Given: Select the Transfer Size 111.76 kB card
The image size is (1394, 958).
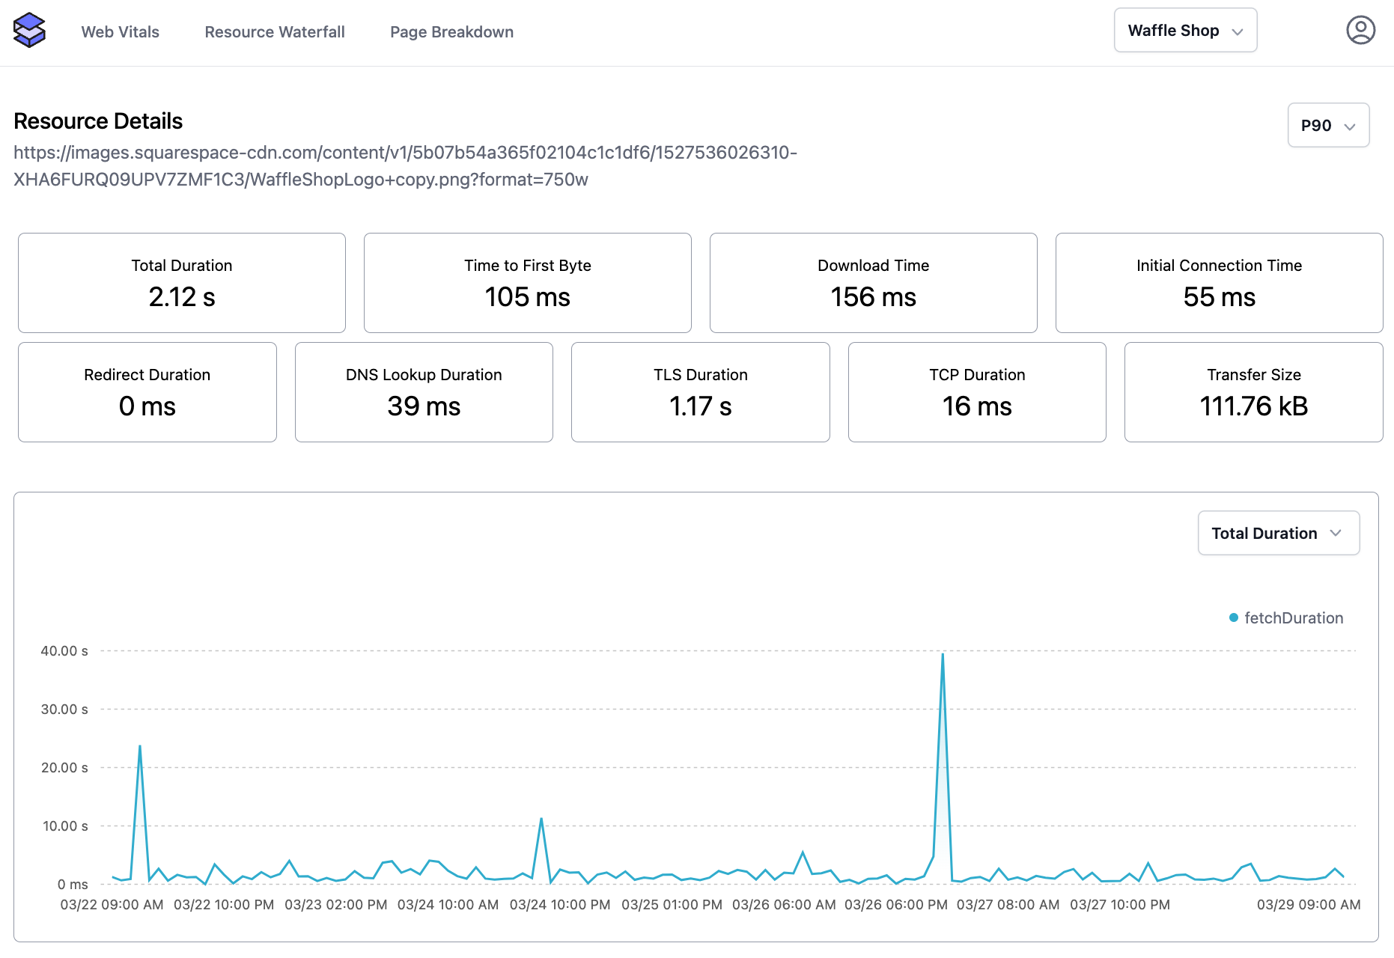Looking at the screenshot, I should pyautogui.click(x=1253, y=392).
